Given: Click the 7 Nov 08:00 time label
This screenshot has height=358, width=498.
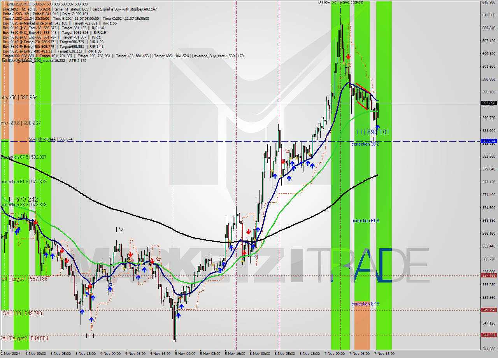Looking at the screenshot, I should 359,354.
